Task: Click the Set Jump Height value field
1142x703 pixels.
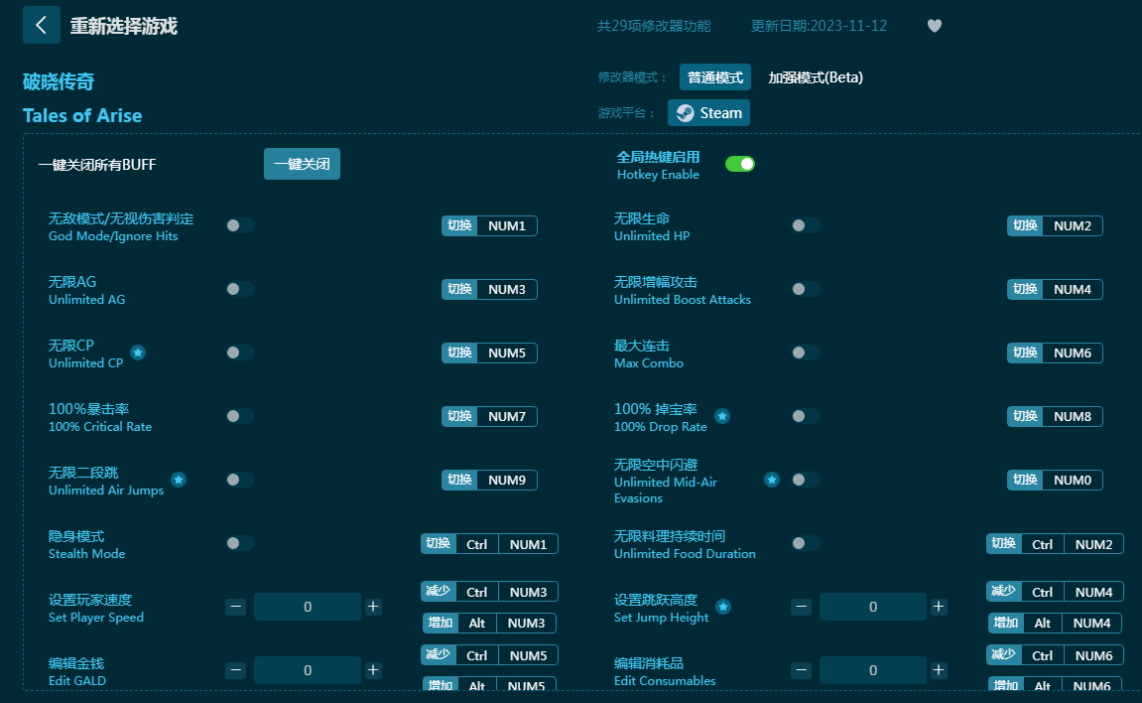Action: pyautogui.click(x=872, y=607)
